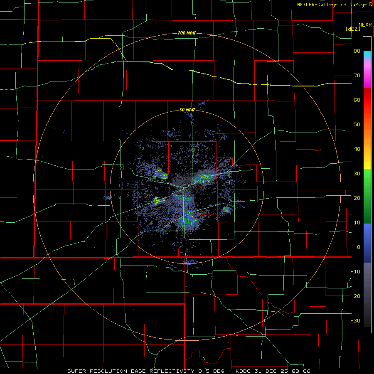The width and height of the screenshot is (374, 374).
Task: Click the [dBZ] units label
Action: (x=353, y=29)
